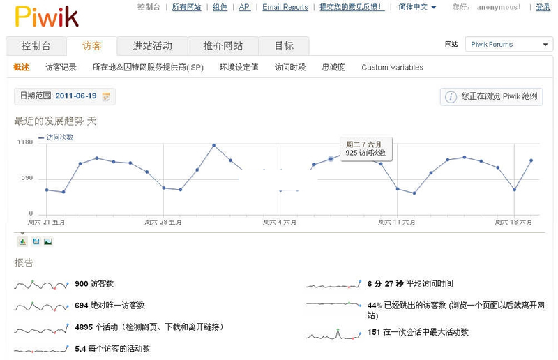Toggle the 访问次数 series legend in graph
This screenshot has width=558, height=360.
tap(56, 137)
